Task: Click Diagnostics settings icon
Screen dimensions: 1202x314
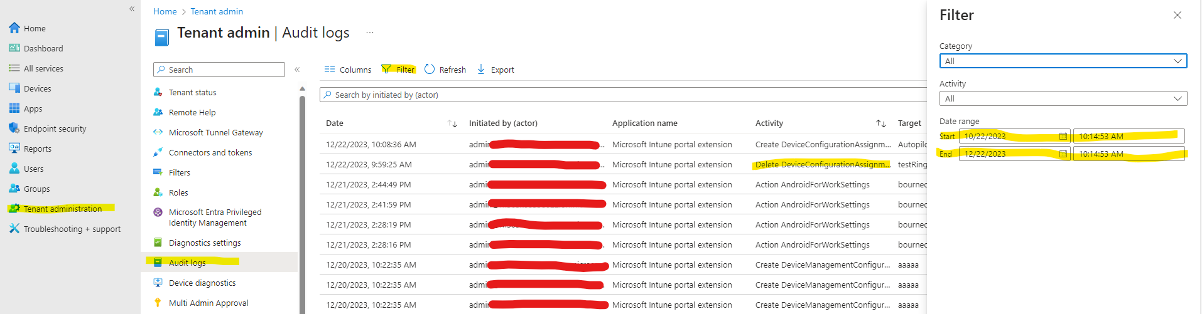Action: 158,243
